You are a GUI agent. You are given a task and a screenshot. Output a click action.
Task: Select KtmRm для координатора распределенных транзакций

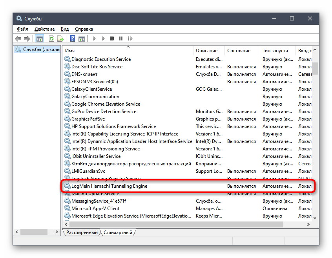(131, 163)
